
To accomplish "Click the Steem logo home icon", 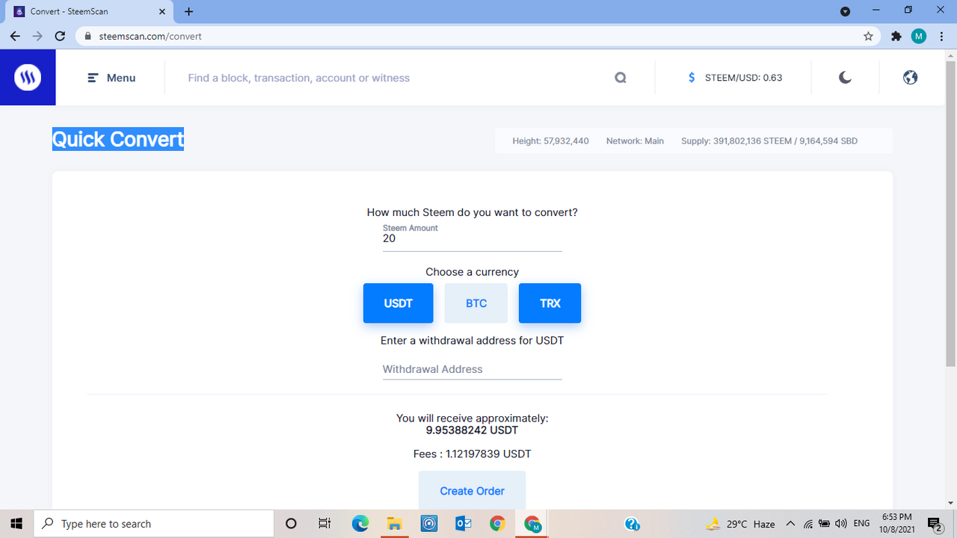I will [x=28, y=77].
